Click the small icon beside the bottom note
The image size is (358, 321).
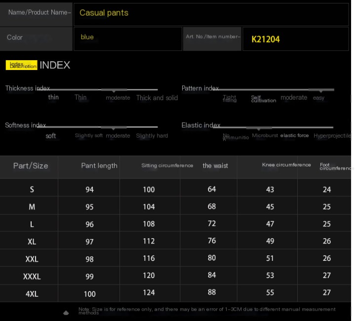(66, 312)
